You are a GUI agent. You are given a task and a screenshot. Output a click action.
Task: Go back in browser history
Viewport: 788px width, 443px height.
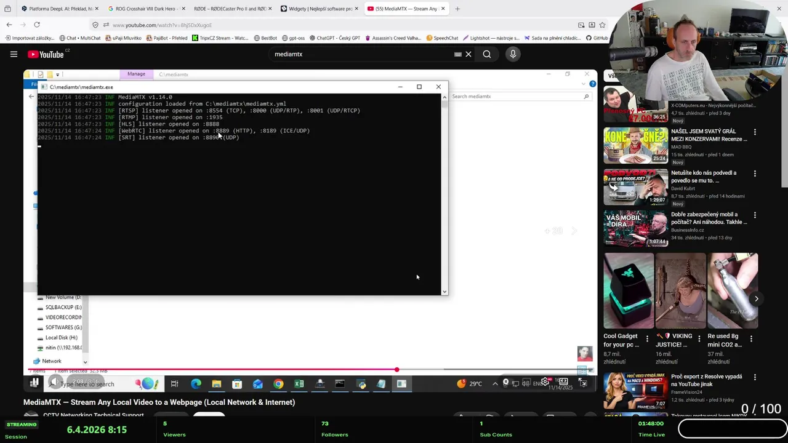(x=9, y=25)
